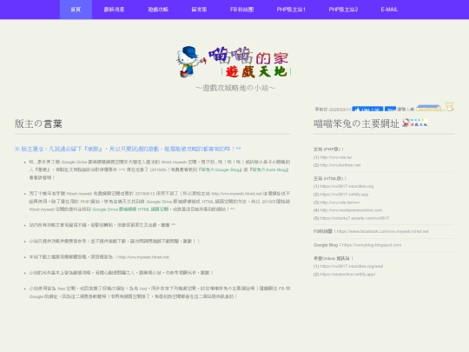The height and width of the screenshot is (352, 469).
Task: Click the ~遊戲攻城略地の小站~ subtitle
Action: pyautogui.click(x=235, y=88)
